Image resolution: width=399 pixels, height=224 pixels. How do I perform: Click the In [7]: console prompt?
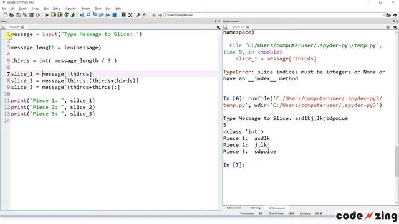234,165
